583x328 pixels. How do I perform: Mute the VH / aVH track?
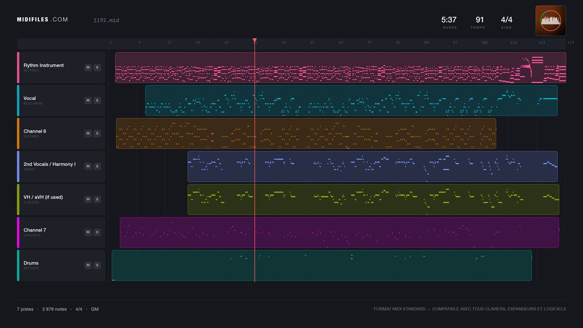pyautogui.click(x=88, y=199)
